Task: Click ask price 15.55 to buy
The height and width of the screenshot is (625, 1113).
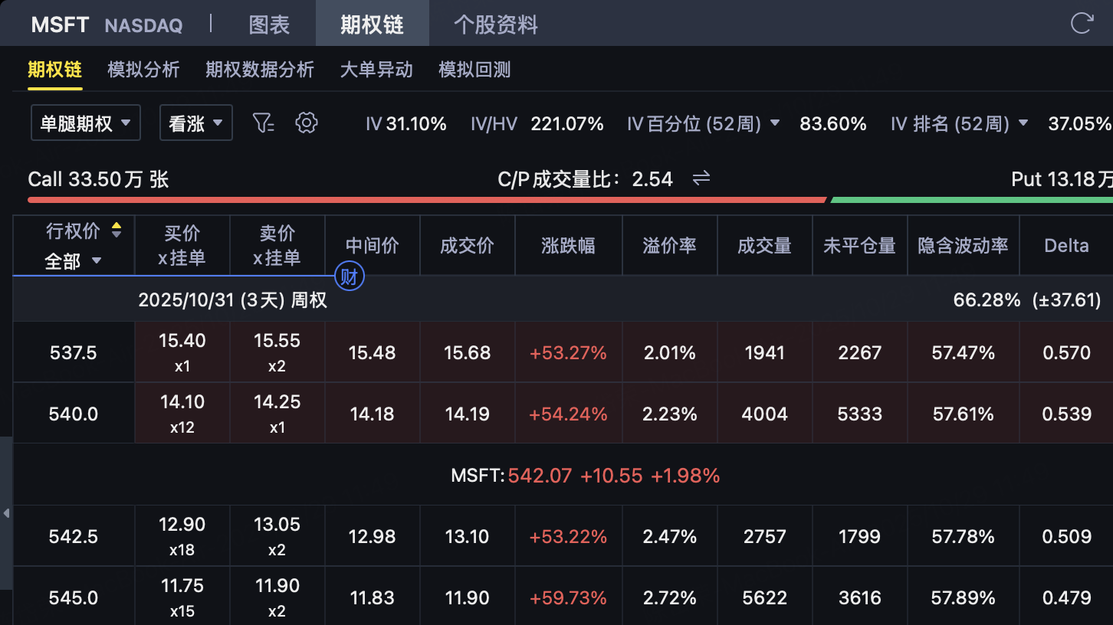Action: pos(277,341)
